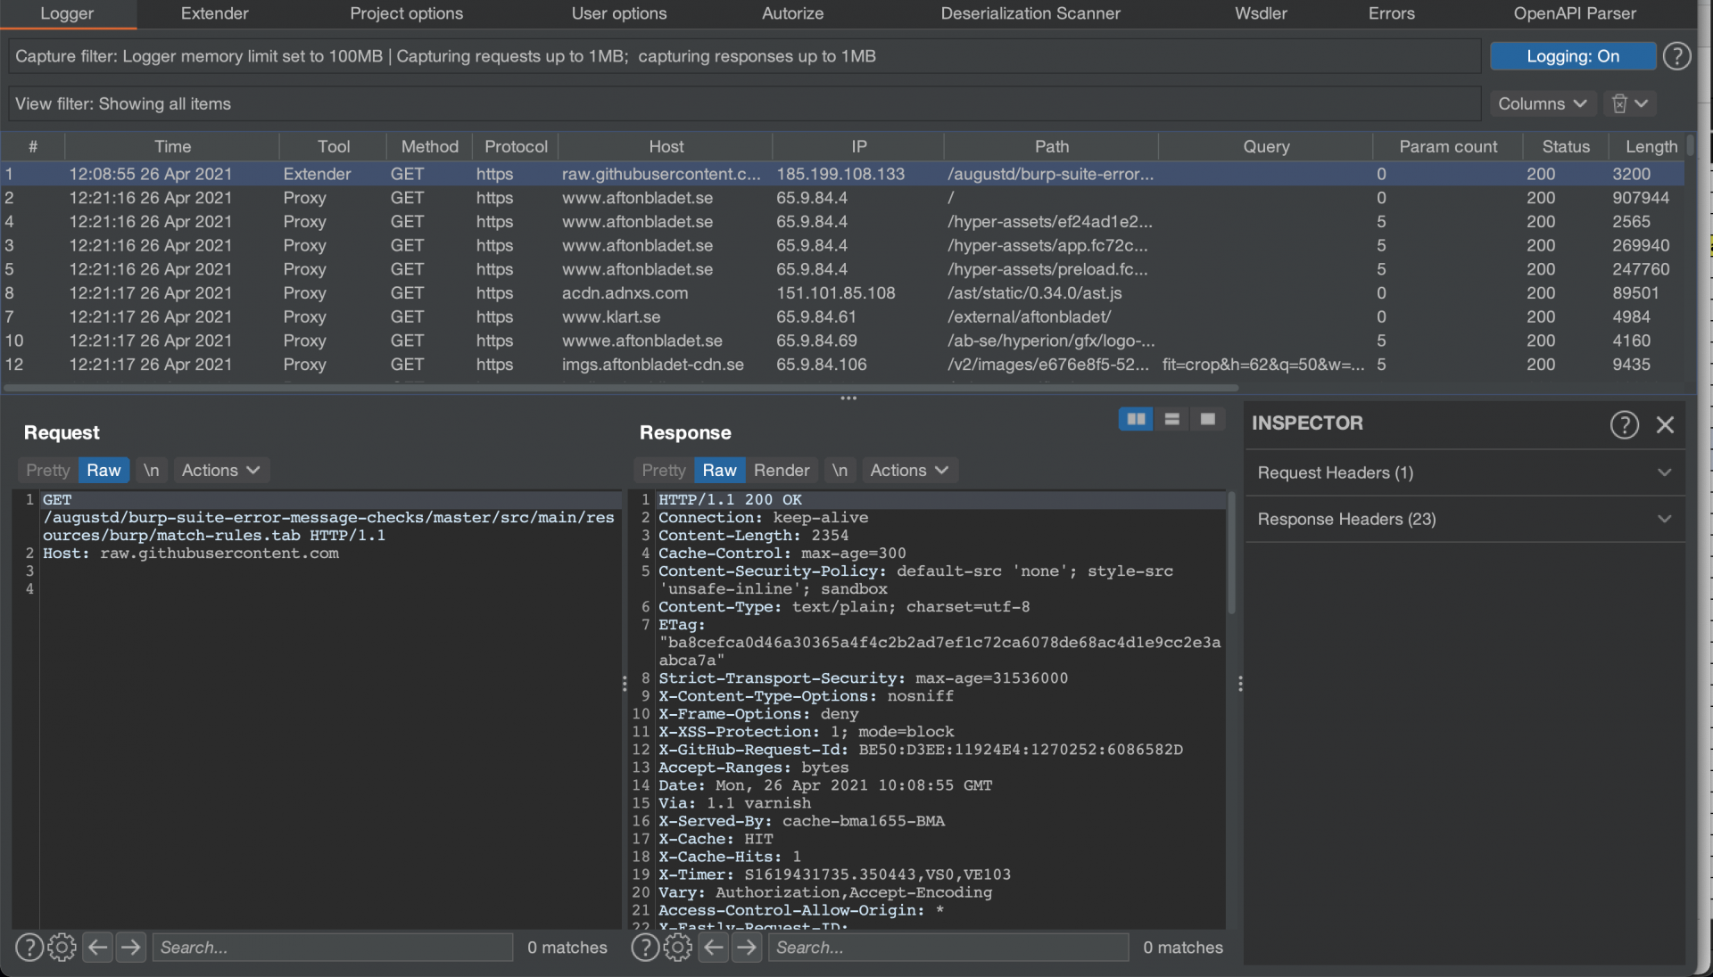Switch to the Logger tab
This screenshot has width=1713, height=977.
click(x=68, y=13)
